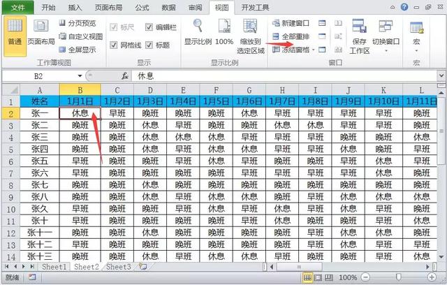Open Custom Views (自定义视图)
Image resolution: width=447 pixels, height=285 pixels.
(81, 36)
